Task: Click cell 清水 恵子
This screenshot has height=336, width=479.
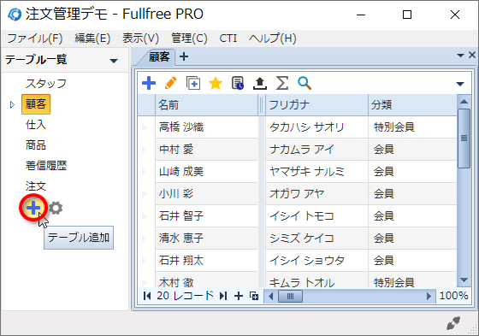Action: (x=207, y=239)
